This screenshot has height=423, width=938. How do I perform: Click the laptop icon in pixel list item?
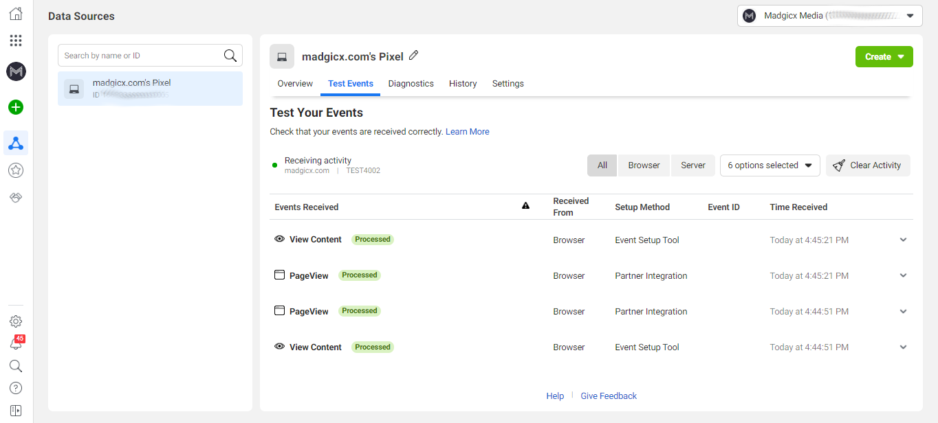[74, 89]
